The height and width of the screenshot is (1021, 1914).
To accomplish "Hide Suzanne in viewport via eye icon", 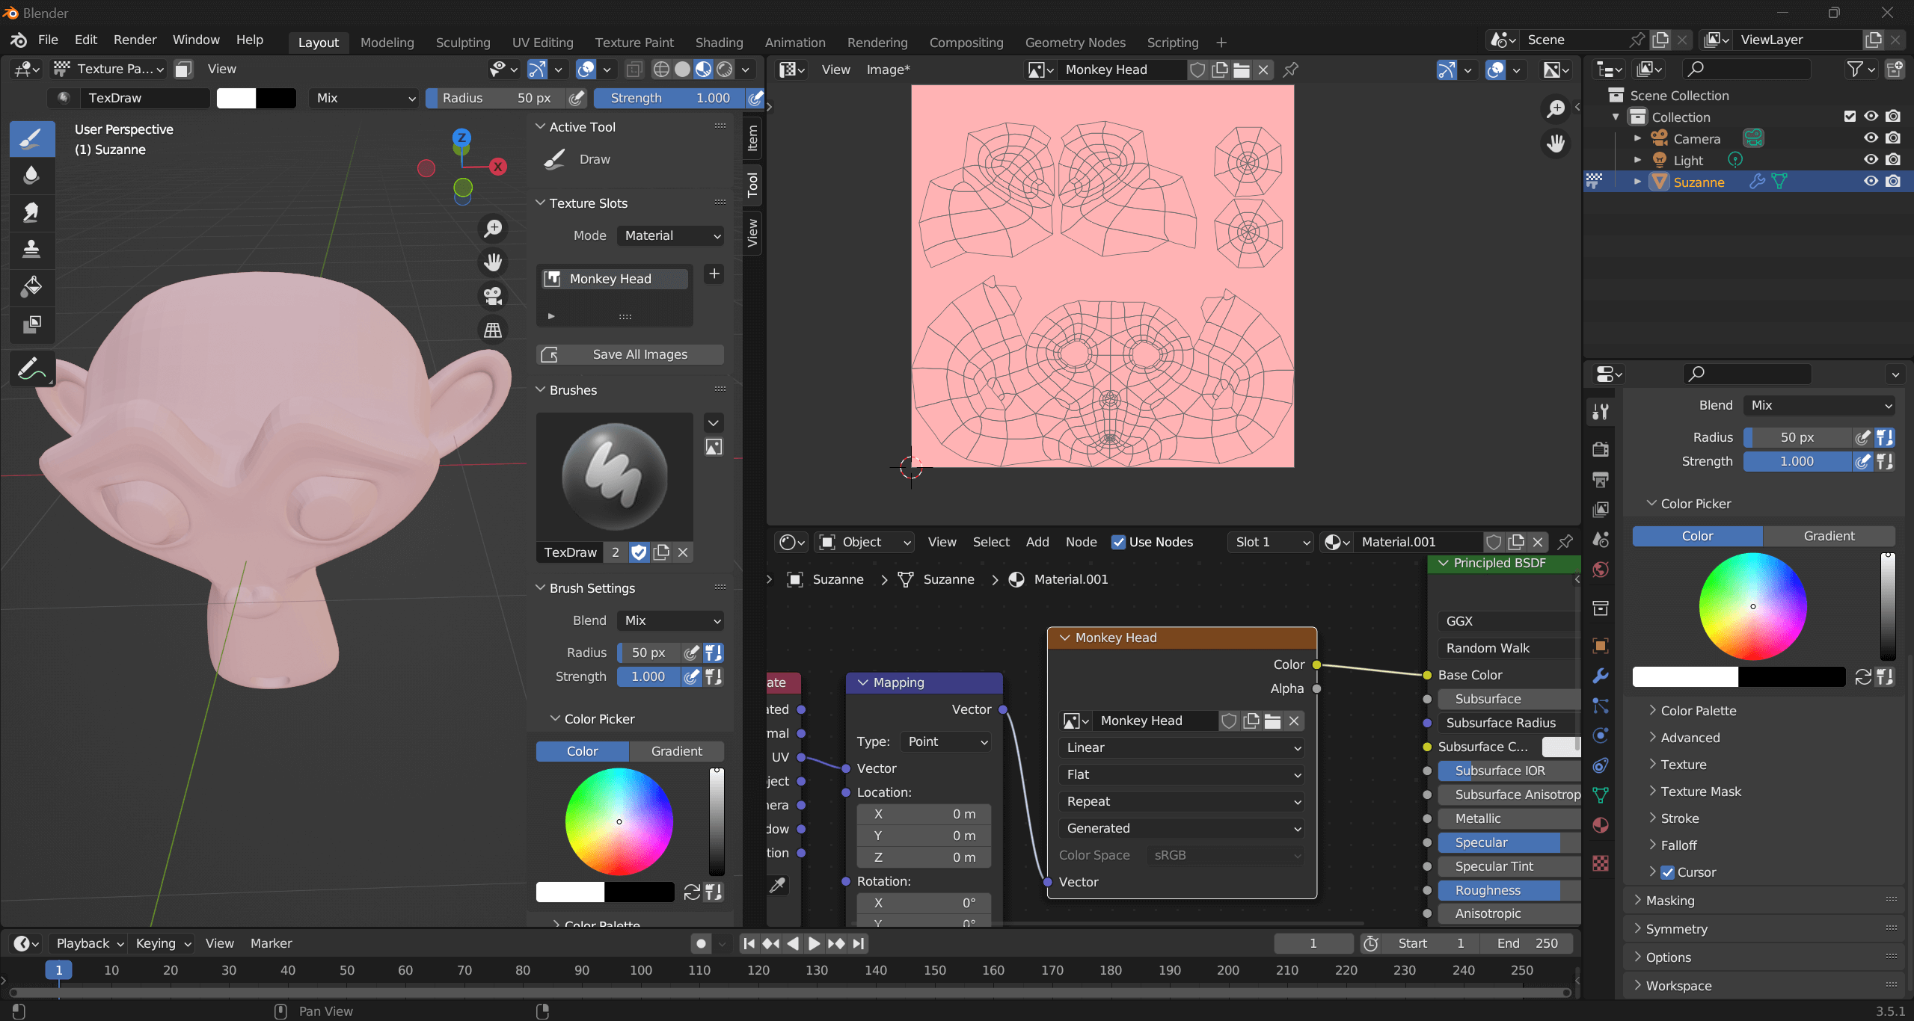I will click(1871, 182).
